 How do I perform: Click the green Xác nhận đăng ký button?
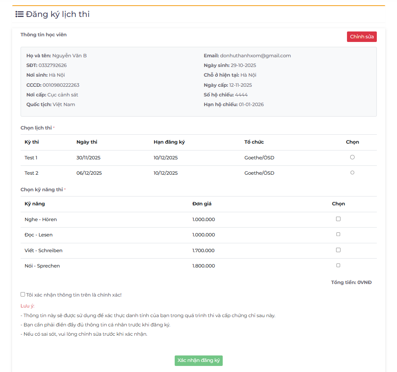(198, 360)
